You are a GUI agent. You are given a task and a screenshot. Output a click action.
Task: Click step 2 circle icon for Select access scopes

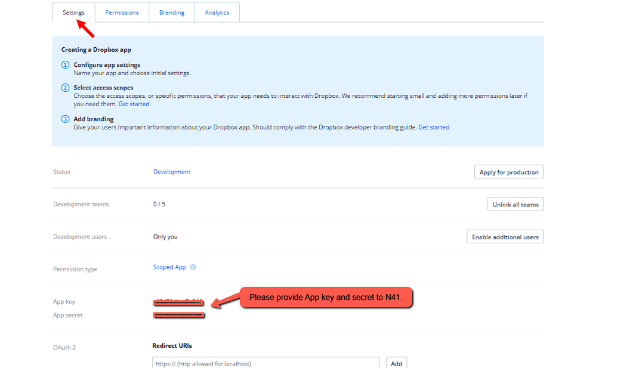coord(65,88)
